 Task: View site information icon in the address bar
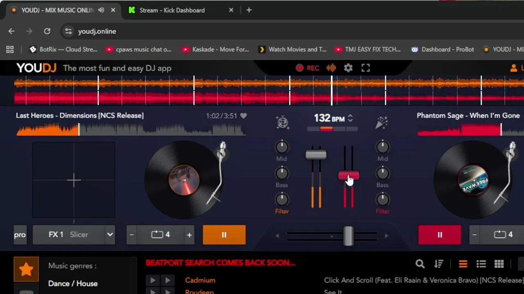point(68,31)
